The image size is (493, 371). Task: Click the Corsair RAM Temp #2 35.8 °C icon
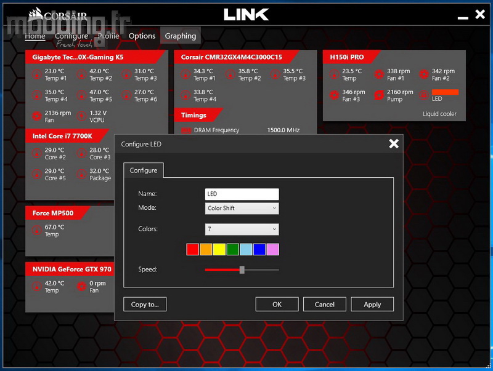point(230,74)
